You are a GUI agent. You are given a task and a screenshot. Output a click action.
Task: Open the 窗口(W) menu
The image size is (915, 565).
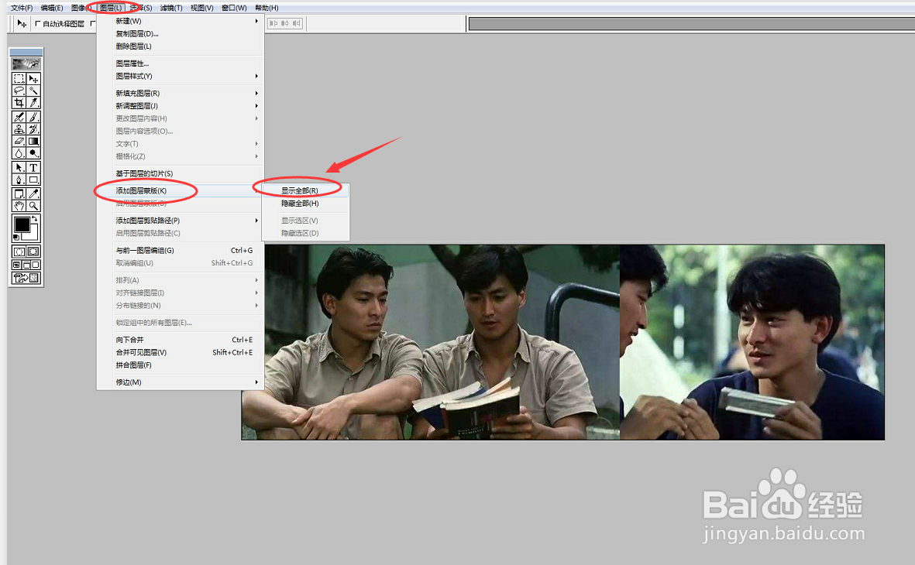[234, 8]
